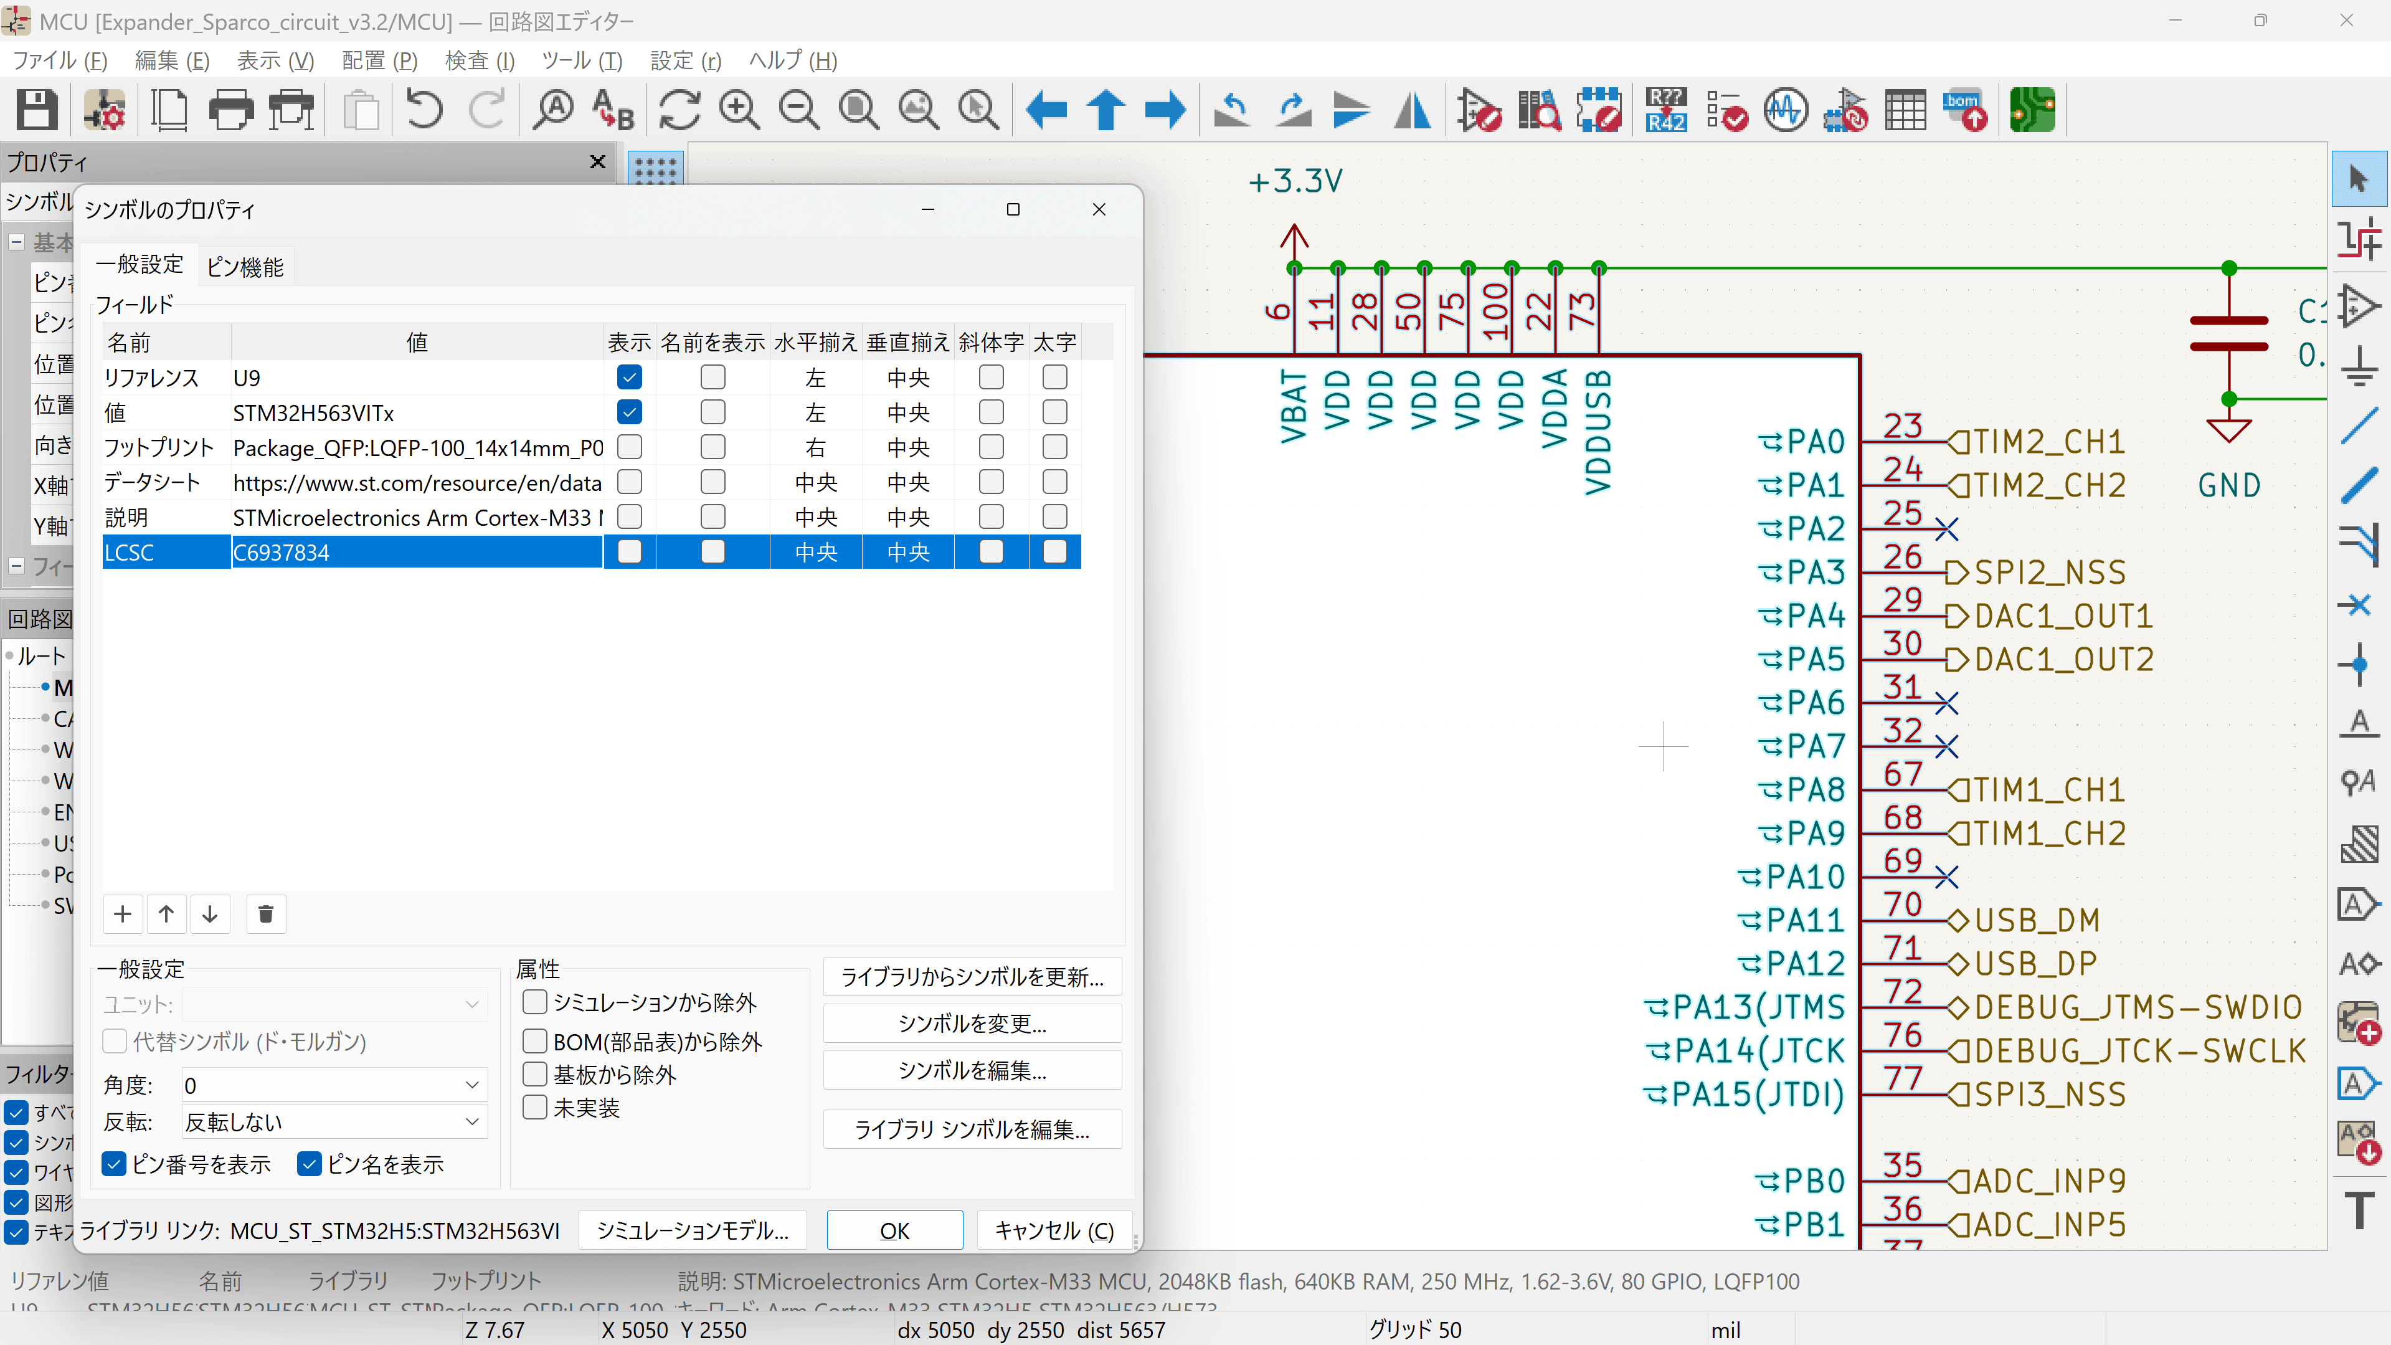Open 表示 menu
2391x1345 pixels.
(x=275, y=60)
